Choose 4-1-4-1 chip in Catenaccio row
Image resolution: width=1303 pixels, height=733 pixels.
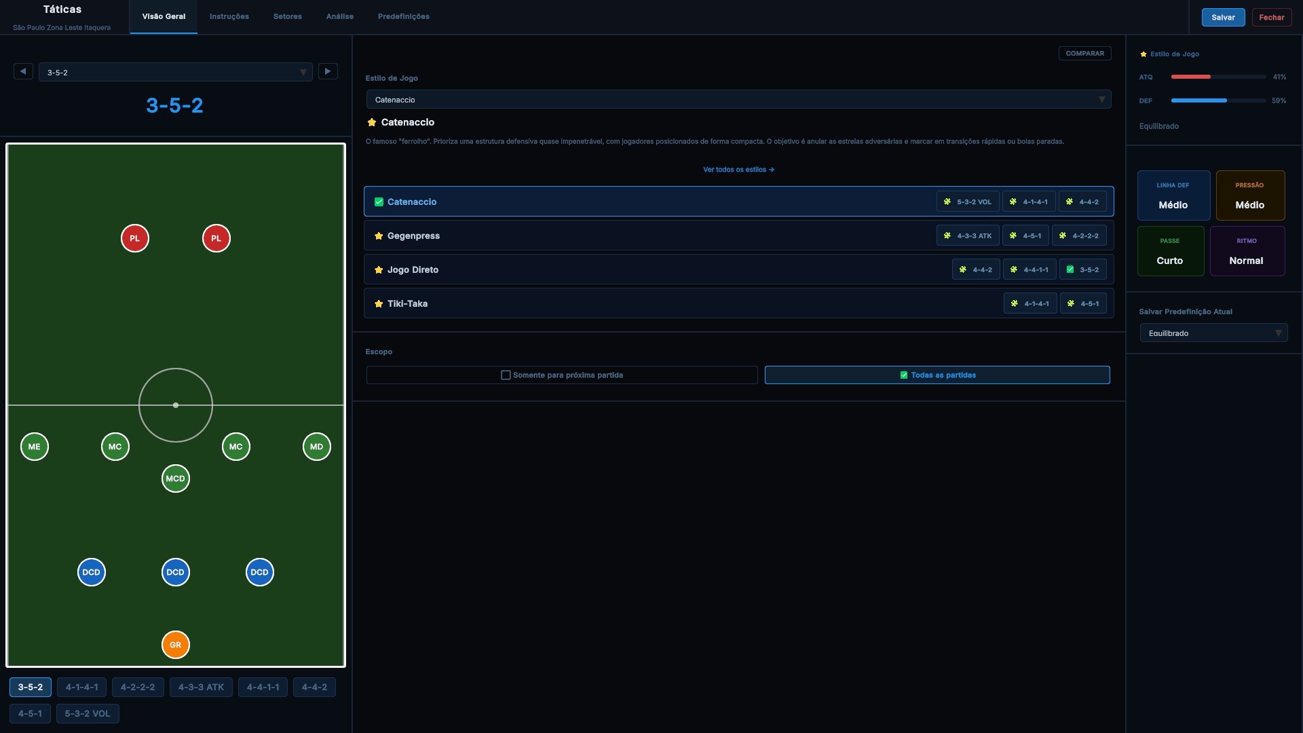[1029, 202]
